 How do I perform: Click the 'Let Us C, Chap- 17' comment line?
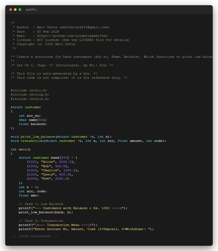tap(62, 65)
